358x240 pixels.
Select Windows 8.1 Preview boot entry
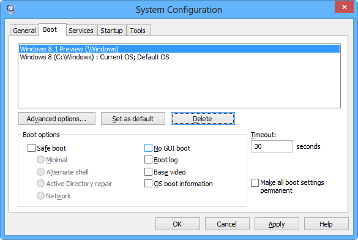click(179, 49)
